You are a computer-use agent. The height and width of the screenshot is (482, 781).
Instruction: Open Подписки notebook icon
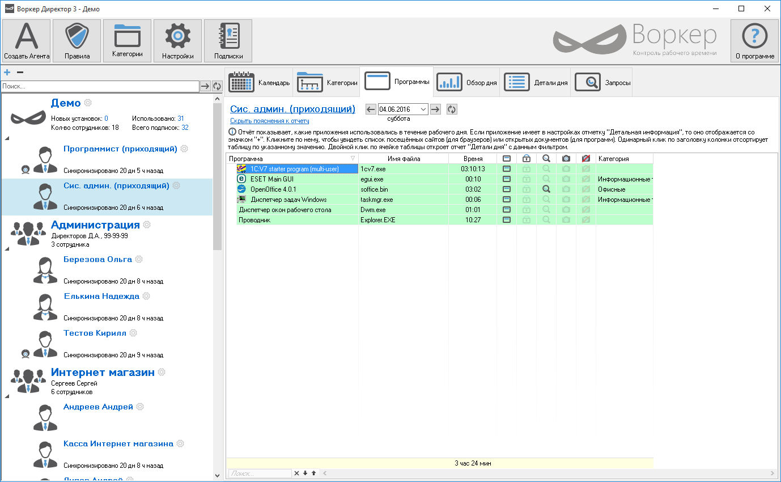click(x=228, y=41)
